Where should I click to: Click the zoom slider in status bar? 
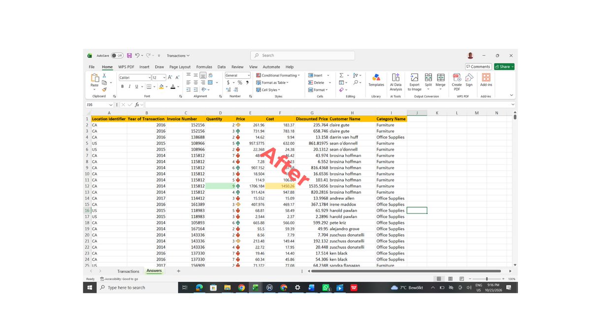click(x=487, y=279)
